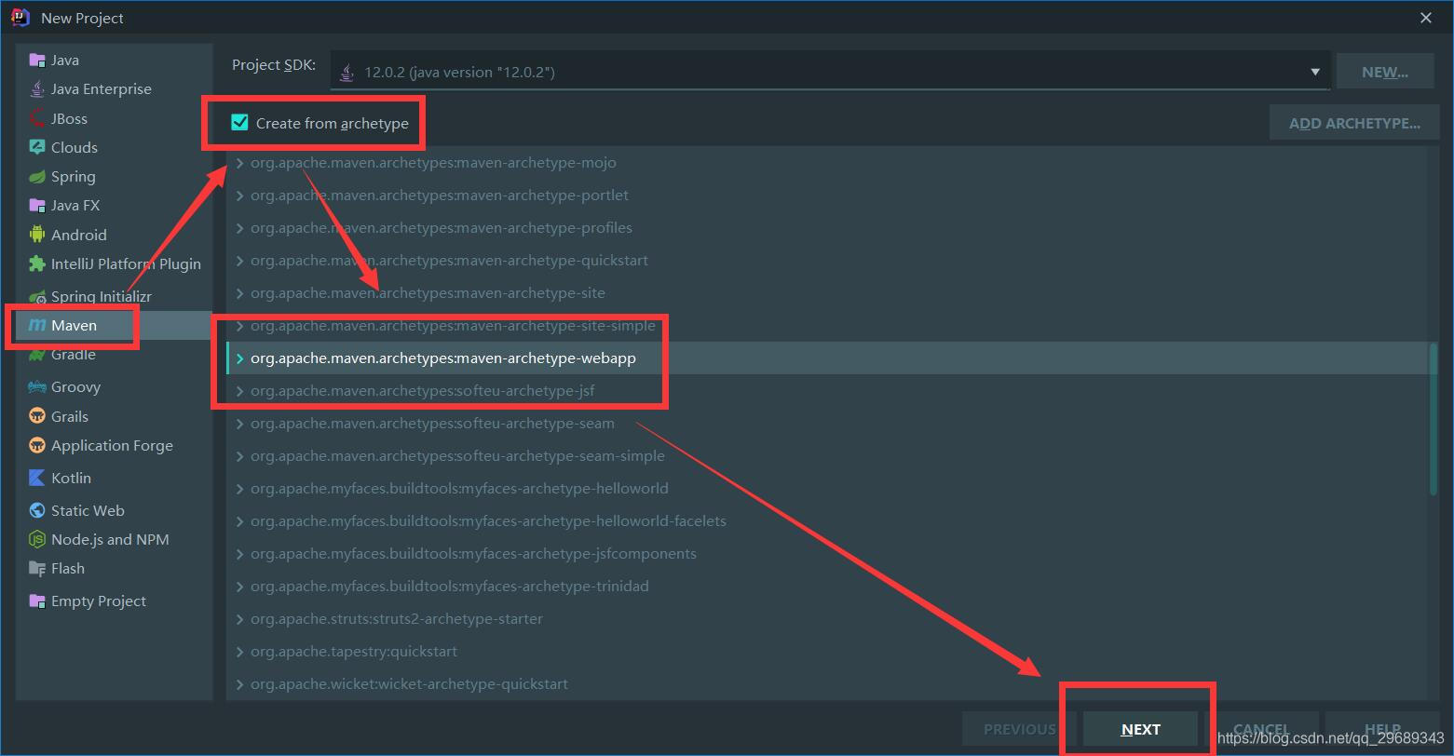Click the IntelliJ logo in title bar
This screenshot has width=1454, height=756.
20,18
